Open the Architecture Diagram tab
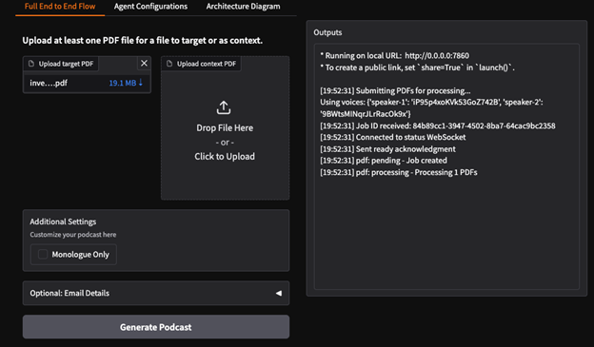 [x=243, y=7]
